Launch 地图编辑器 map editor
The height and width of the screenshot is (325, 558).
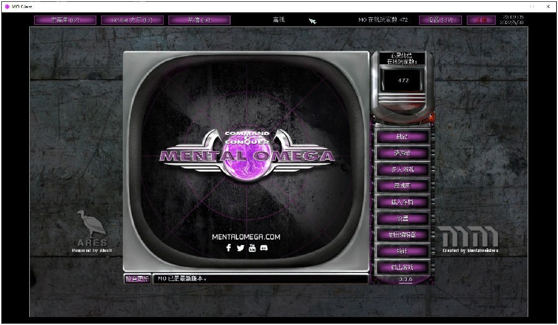point(402,235)
